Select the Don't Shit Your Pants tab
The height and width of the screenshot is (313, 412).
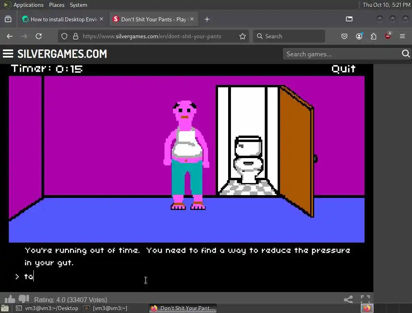coord(154,19)
